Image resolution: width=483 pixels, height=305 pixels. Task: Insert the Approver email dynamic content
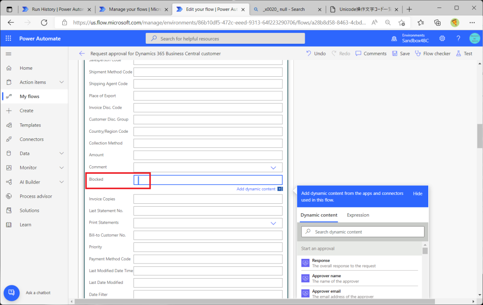(359, 294)
